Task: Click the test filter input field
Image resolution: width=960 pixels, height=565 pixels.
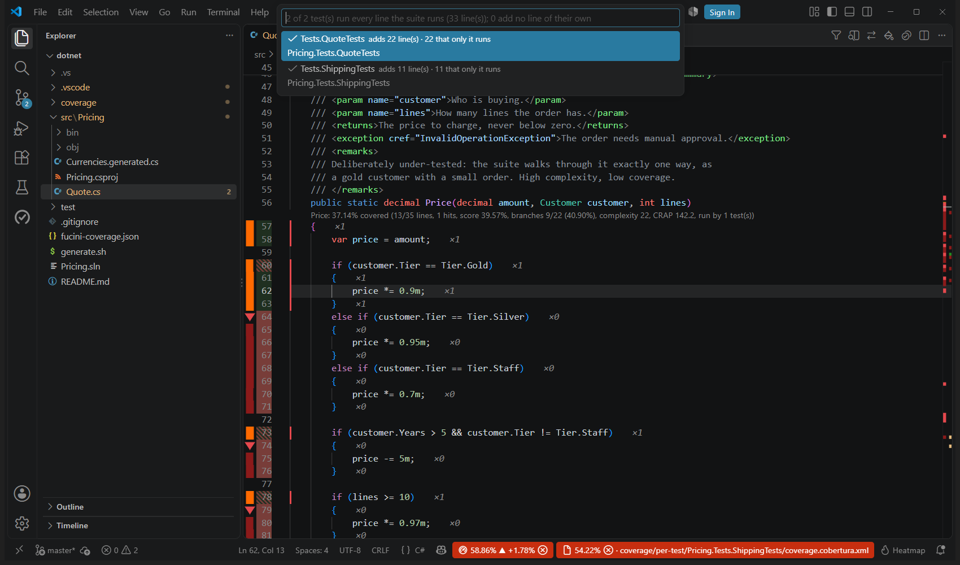Action: (481, 18)
